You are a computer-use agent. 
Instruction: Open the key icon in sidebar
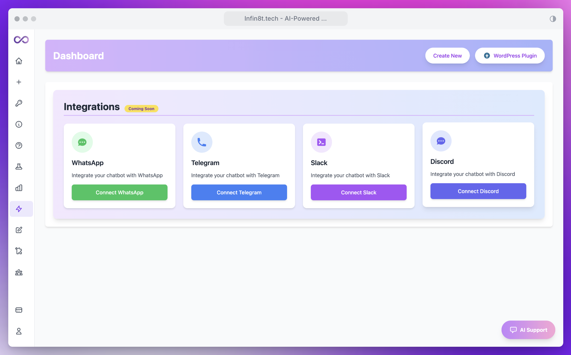tap(19, 103)
